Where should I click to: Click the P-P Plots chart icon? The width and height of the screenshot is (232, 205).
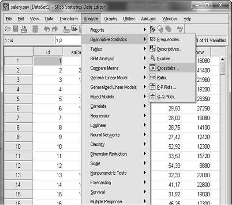pyautogui.click(x=153, y=87)
